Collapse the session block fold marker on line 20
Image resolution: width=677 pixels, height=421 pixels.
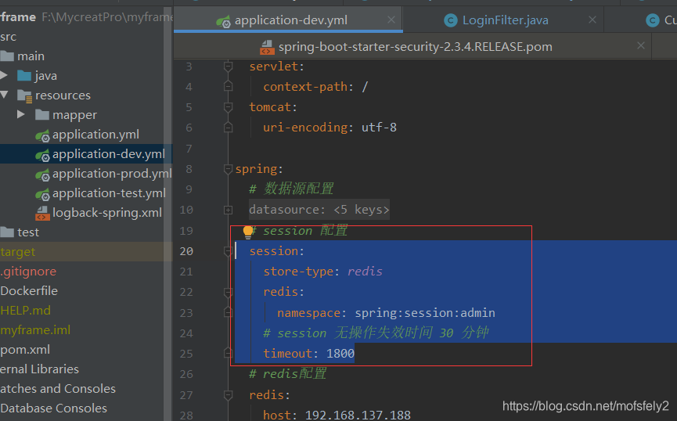[x=228, y=251]
